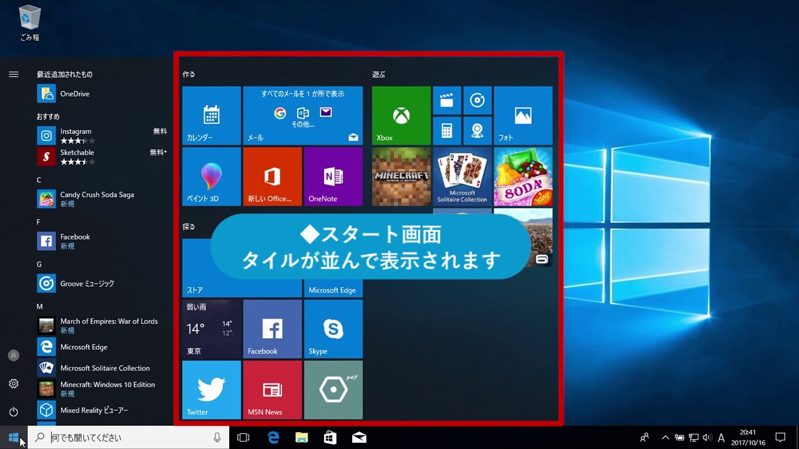Open the 新しい Office tile

(x=272, y=176)
